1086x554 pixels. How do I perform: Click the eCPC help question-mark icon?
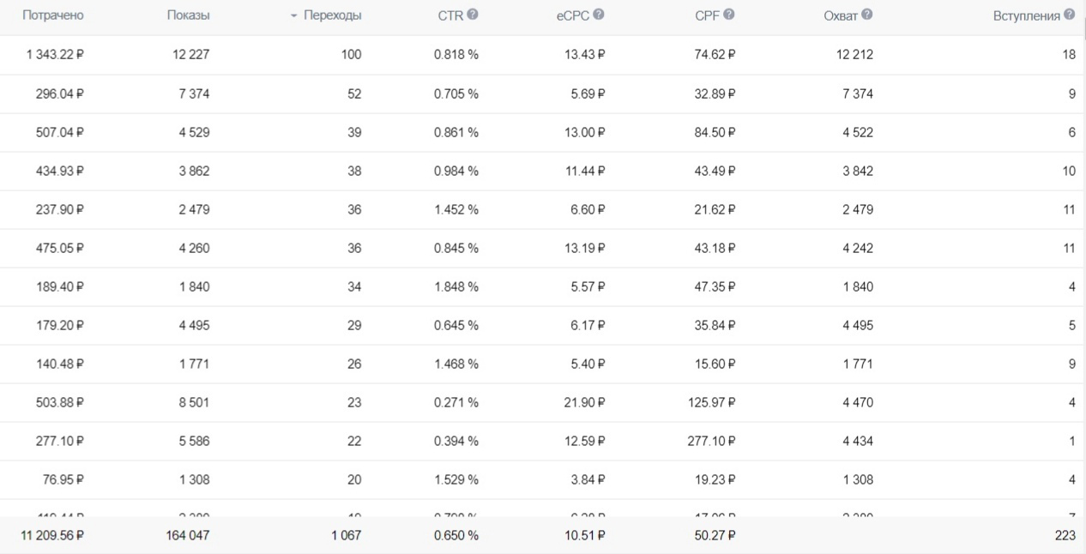pos(599,15)
